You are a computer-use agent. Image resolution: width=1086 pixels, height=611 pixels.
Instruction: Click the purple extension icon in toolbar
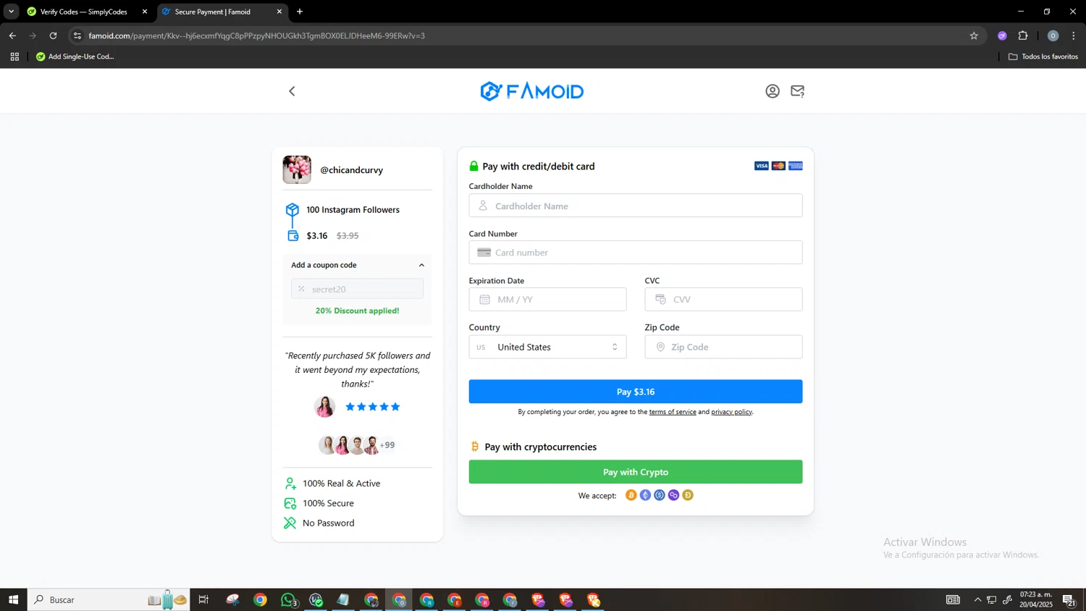1002,35
